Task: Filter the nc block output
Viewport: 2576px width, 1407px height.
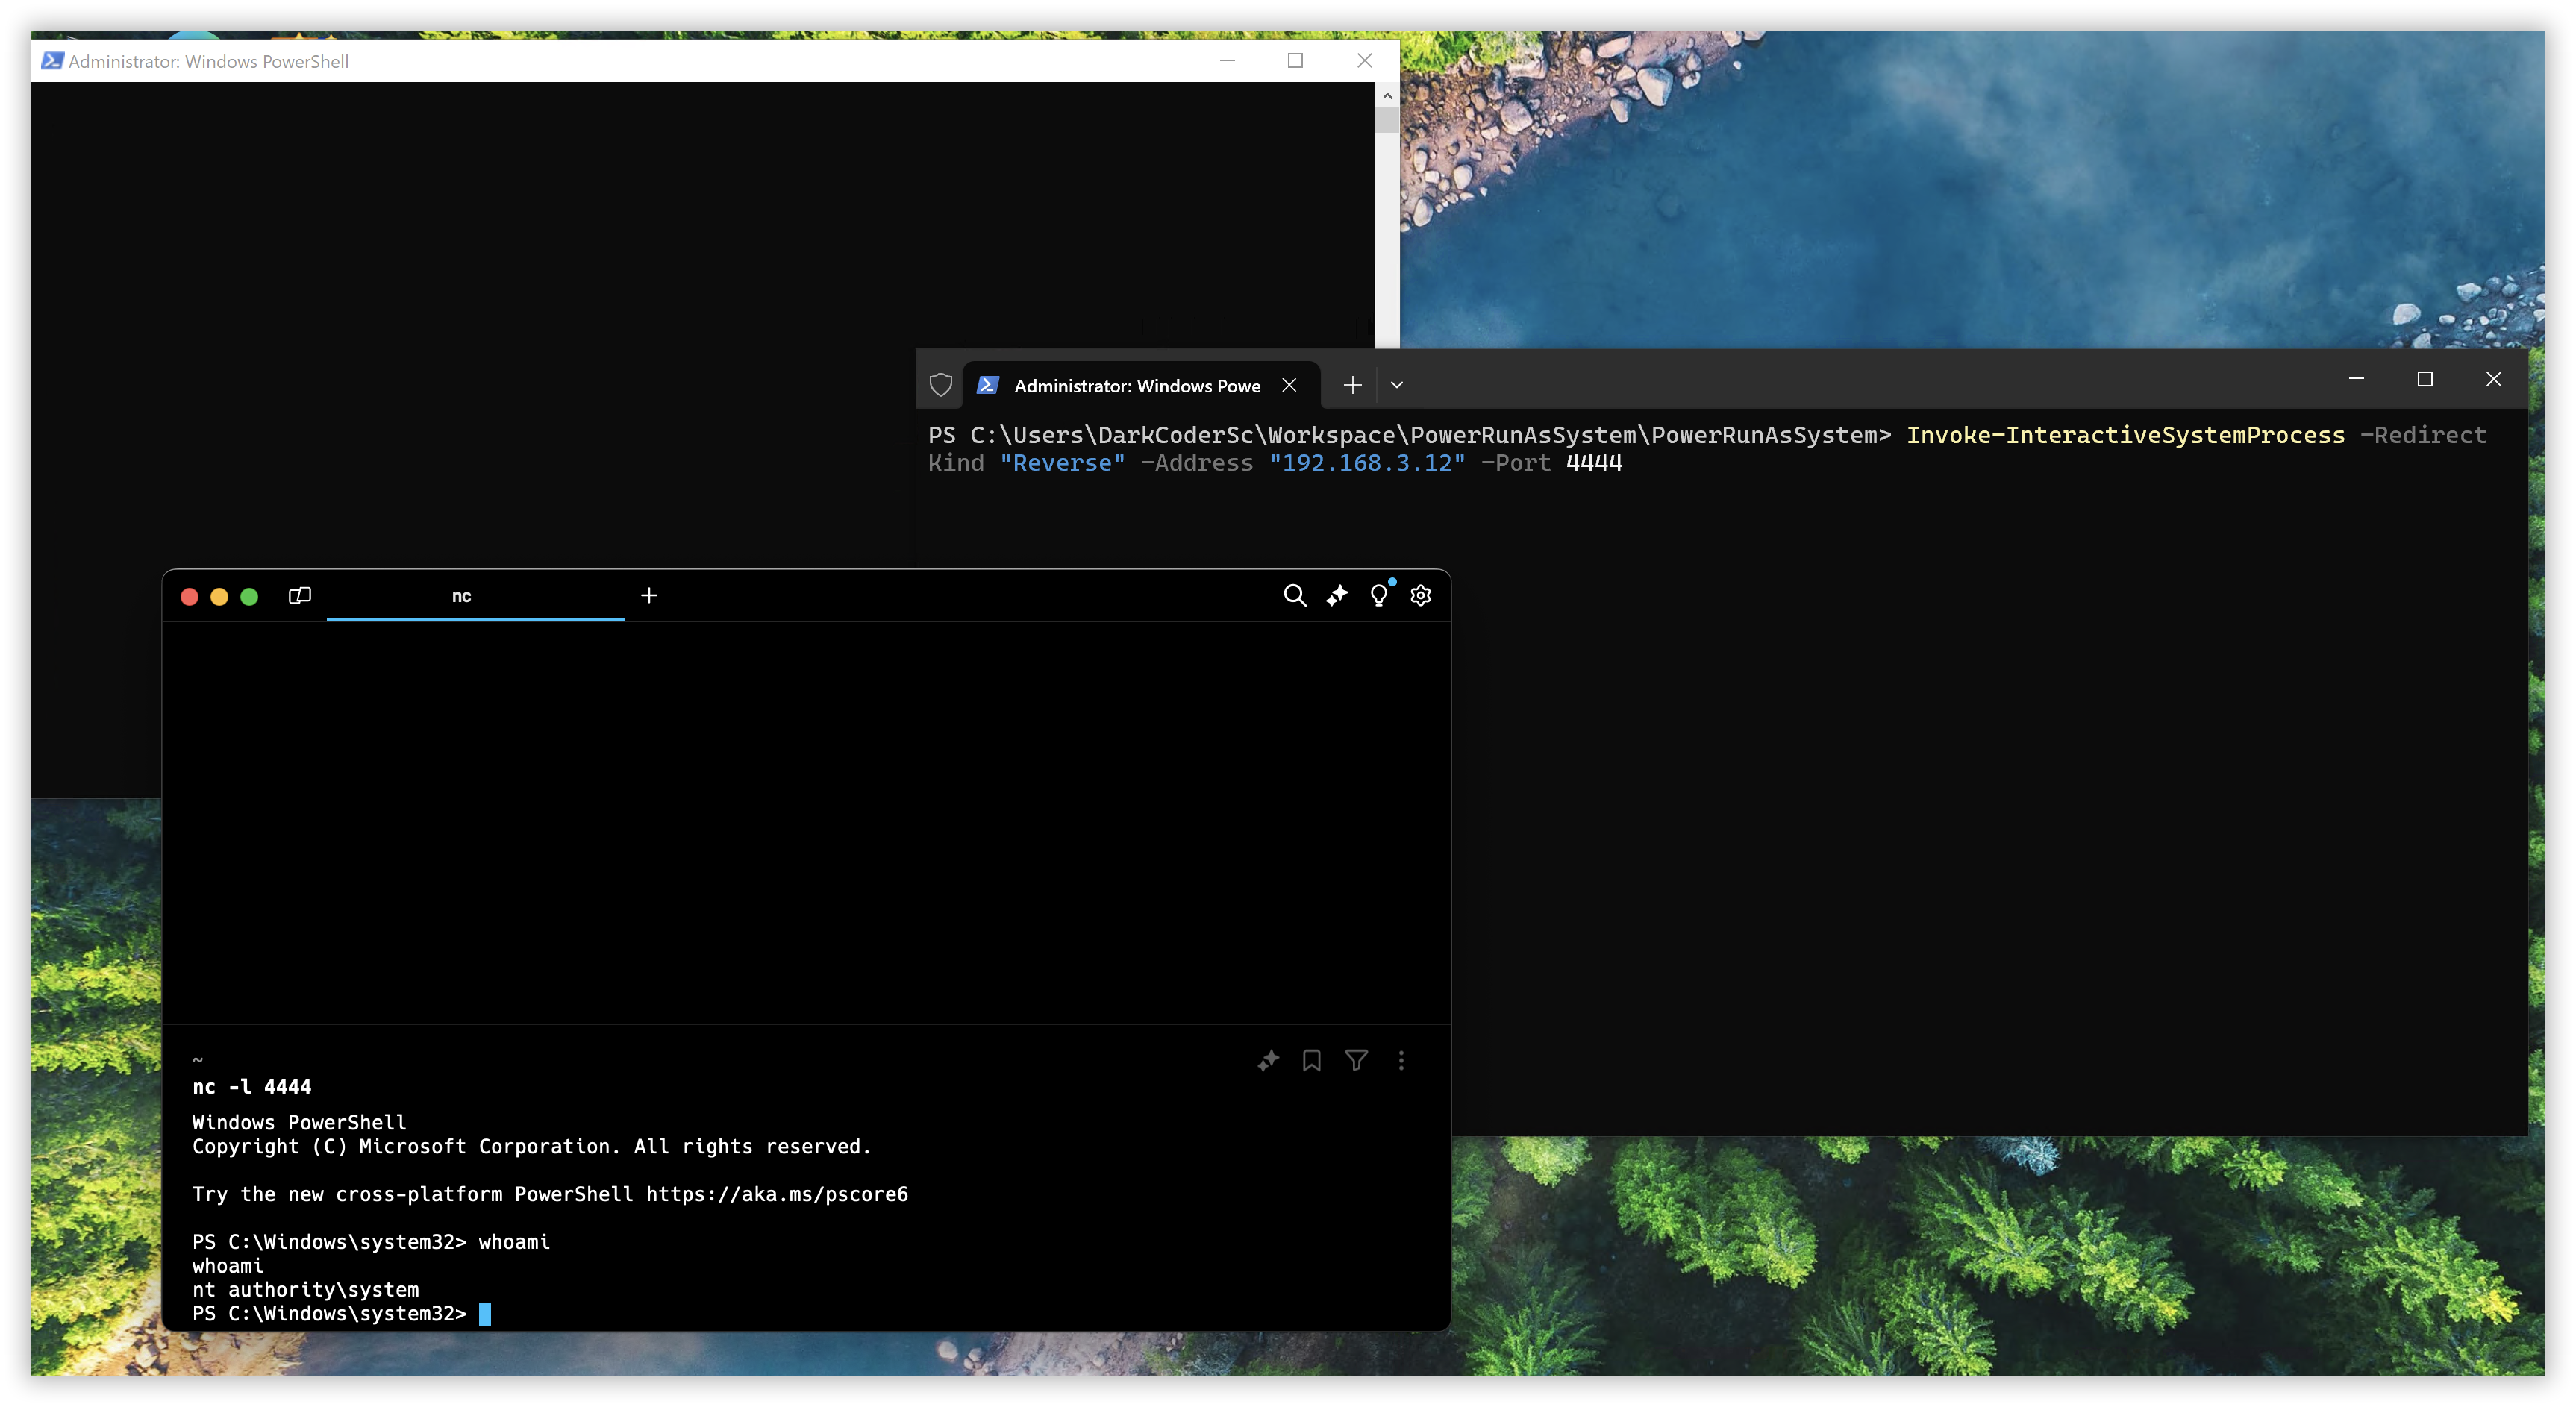Action: click(x=1356, y=1061)
